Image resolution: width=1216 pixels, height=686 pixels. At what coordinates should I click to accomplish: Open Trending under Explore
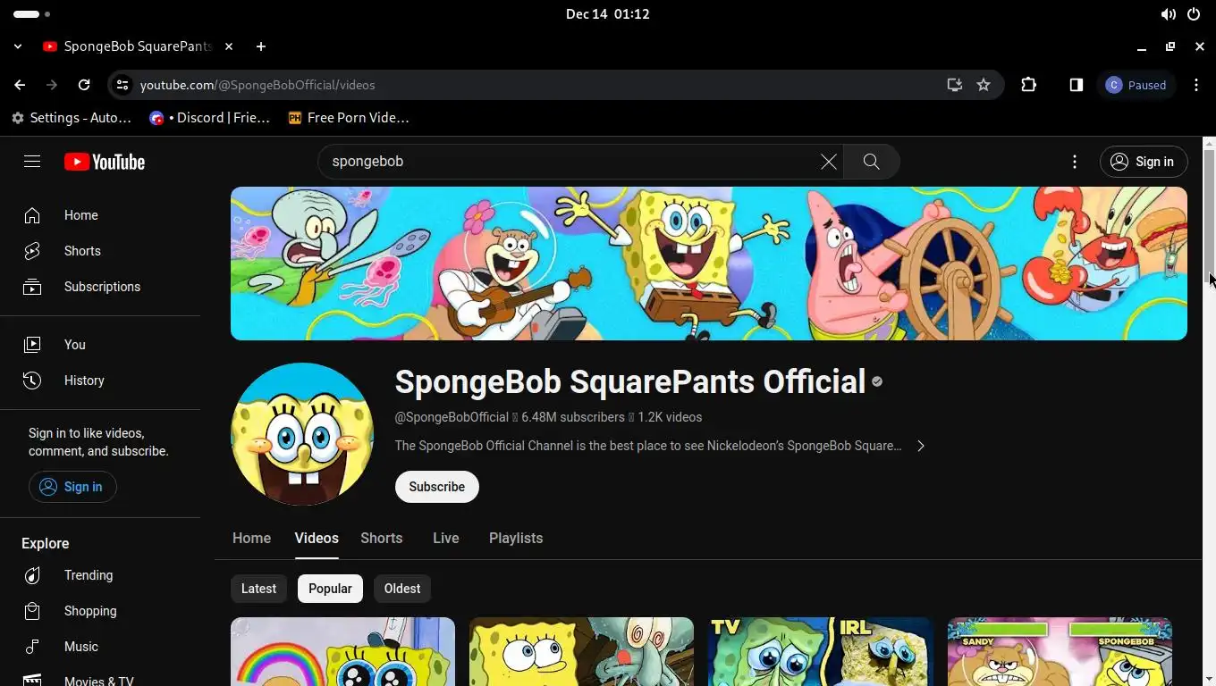pyautogui.click(x=100, y=575)
